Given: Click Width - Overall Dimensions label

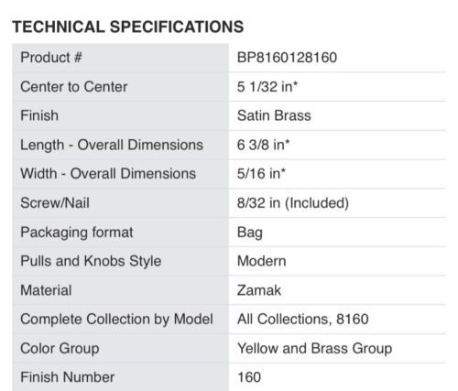Looking at the screenshot, I should click(108, 174).
